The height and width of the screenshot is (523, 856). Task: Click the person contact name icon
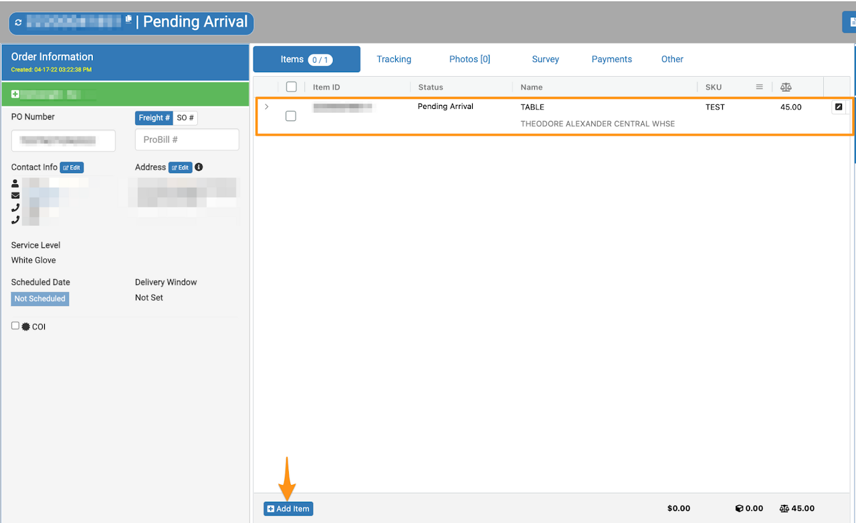(15, 183)
